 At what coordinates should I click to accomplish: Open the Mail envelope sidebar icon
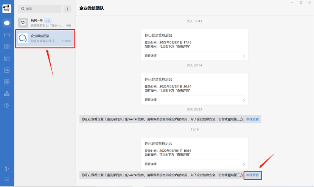(x=7, y=35)
